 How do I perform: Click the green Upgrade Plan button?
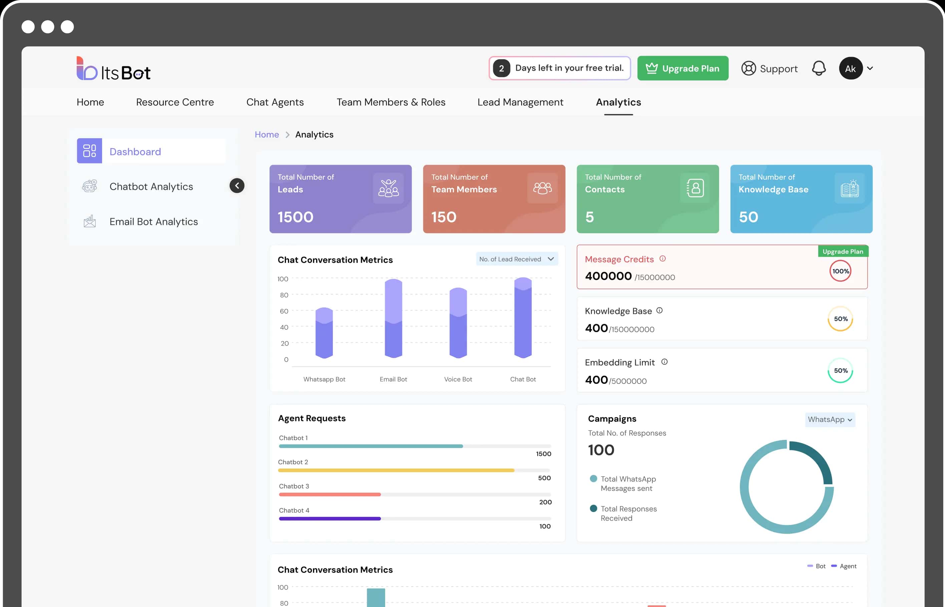point(682,68)
